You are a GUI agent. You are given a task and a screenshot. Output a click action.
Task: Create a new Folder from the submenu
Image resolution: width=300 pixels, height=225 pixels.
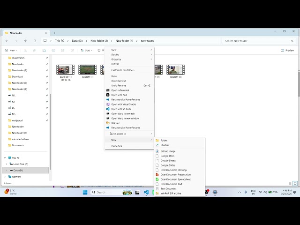point(179,140)
